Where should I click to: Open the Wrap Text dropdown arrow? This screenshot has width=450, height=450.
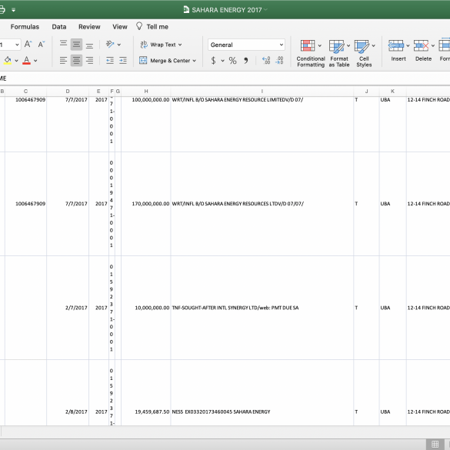pos(180,45)
